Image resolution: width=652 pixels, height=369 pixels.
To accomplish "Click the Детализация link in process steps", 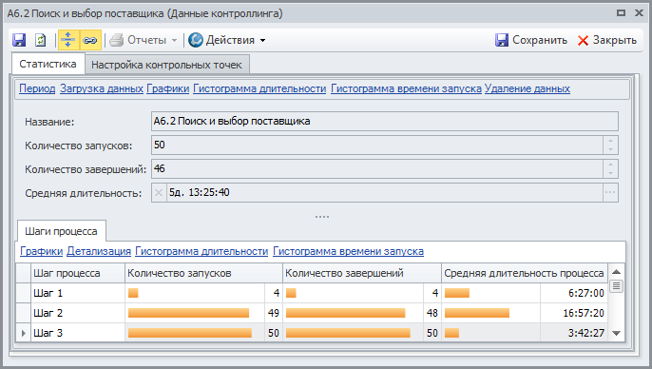I will coord(99,251).
